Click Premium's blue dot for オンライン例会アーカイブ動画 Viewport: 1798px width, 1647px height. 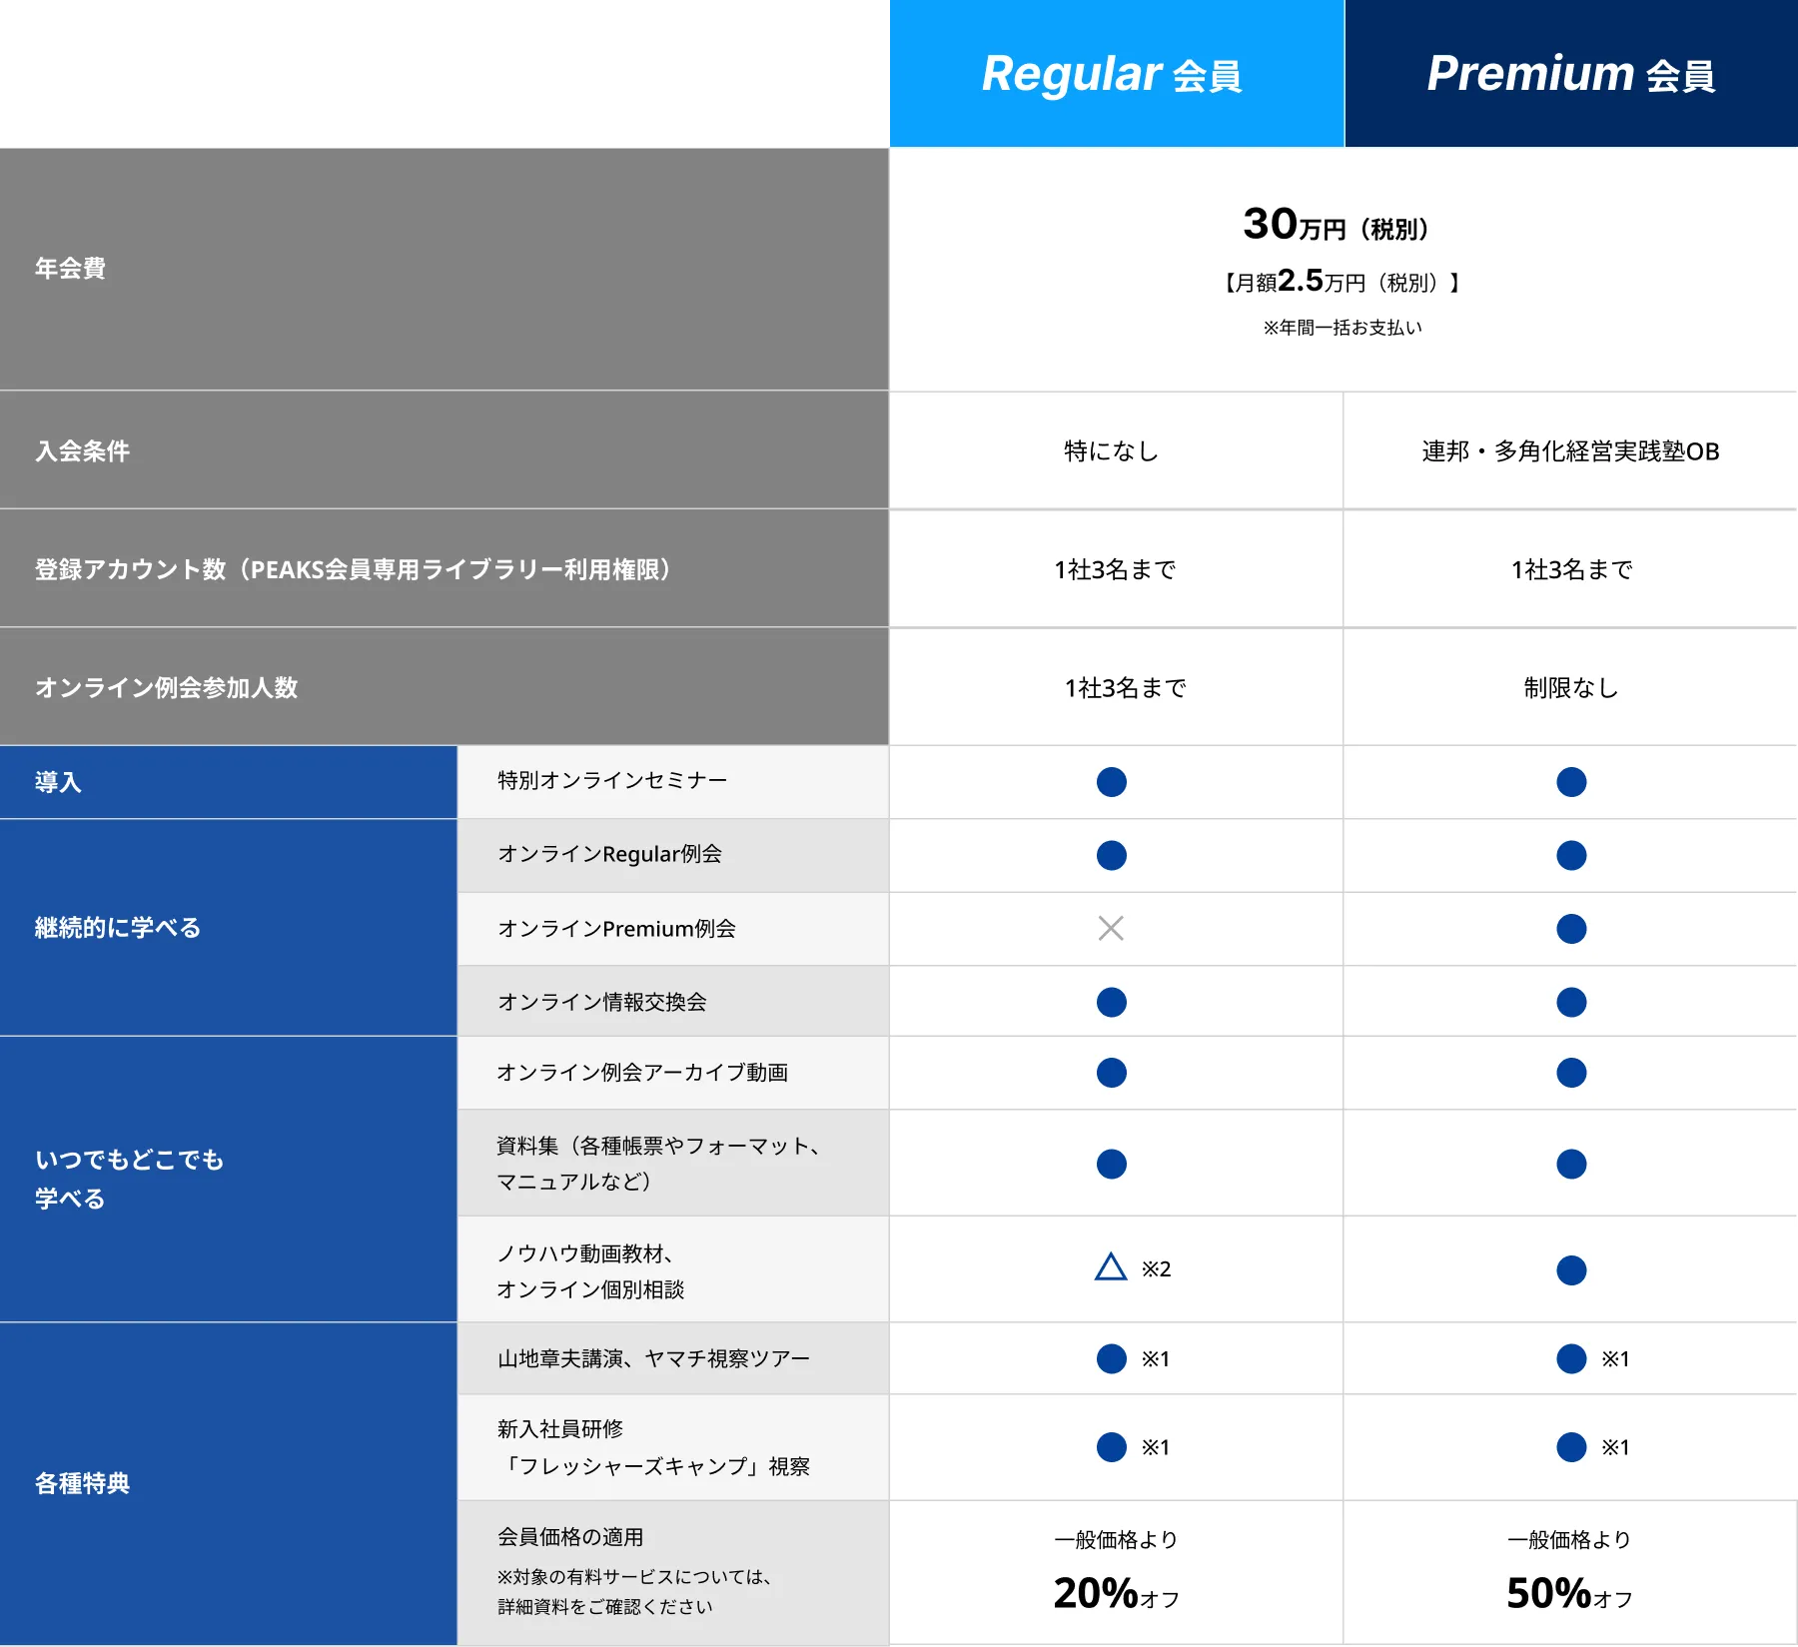click(1571, 1073)
